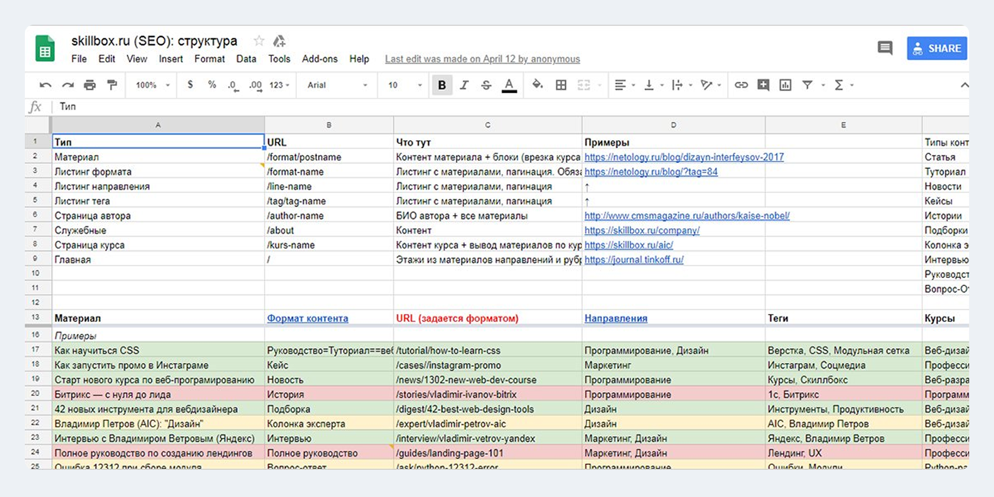Image resolution: width=994 pixels, height=497 pixels.
Task: Apply percent format icon
Action: 212,84
